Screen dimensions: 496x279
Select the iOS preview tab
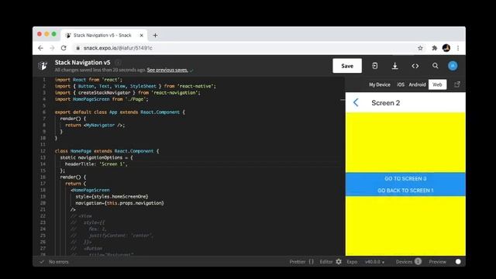[x=401, y=84]
